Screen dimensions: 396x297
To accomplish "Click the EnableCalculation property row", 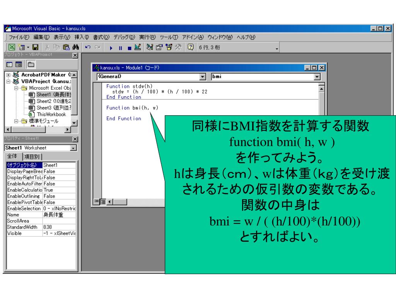I will click(x=41, y=190).
